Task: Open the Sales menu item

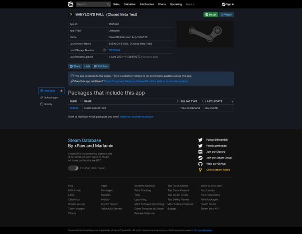Action: coord(116,4)
